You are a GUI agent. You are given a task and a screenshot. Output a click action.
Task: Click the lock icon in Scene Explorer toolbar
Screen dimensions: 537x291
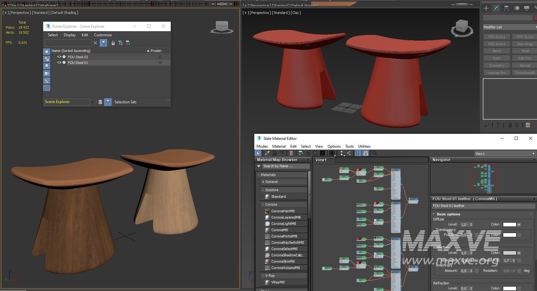click(x=113, y=43)
